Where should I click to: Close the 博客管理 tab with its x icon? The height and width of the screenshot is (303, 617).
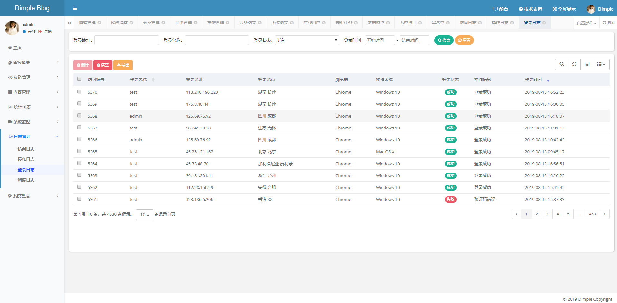tap(99, 23)
